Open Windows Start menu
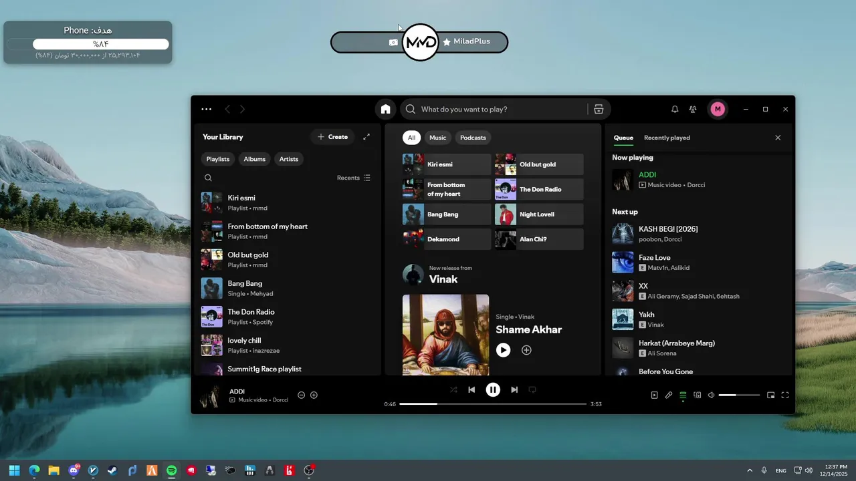This screenshot has width=856, height=481. (x=14, y=470)
